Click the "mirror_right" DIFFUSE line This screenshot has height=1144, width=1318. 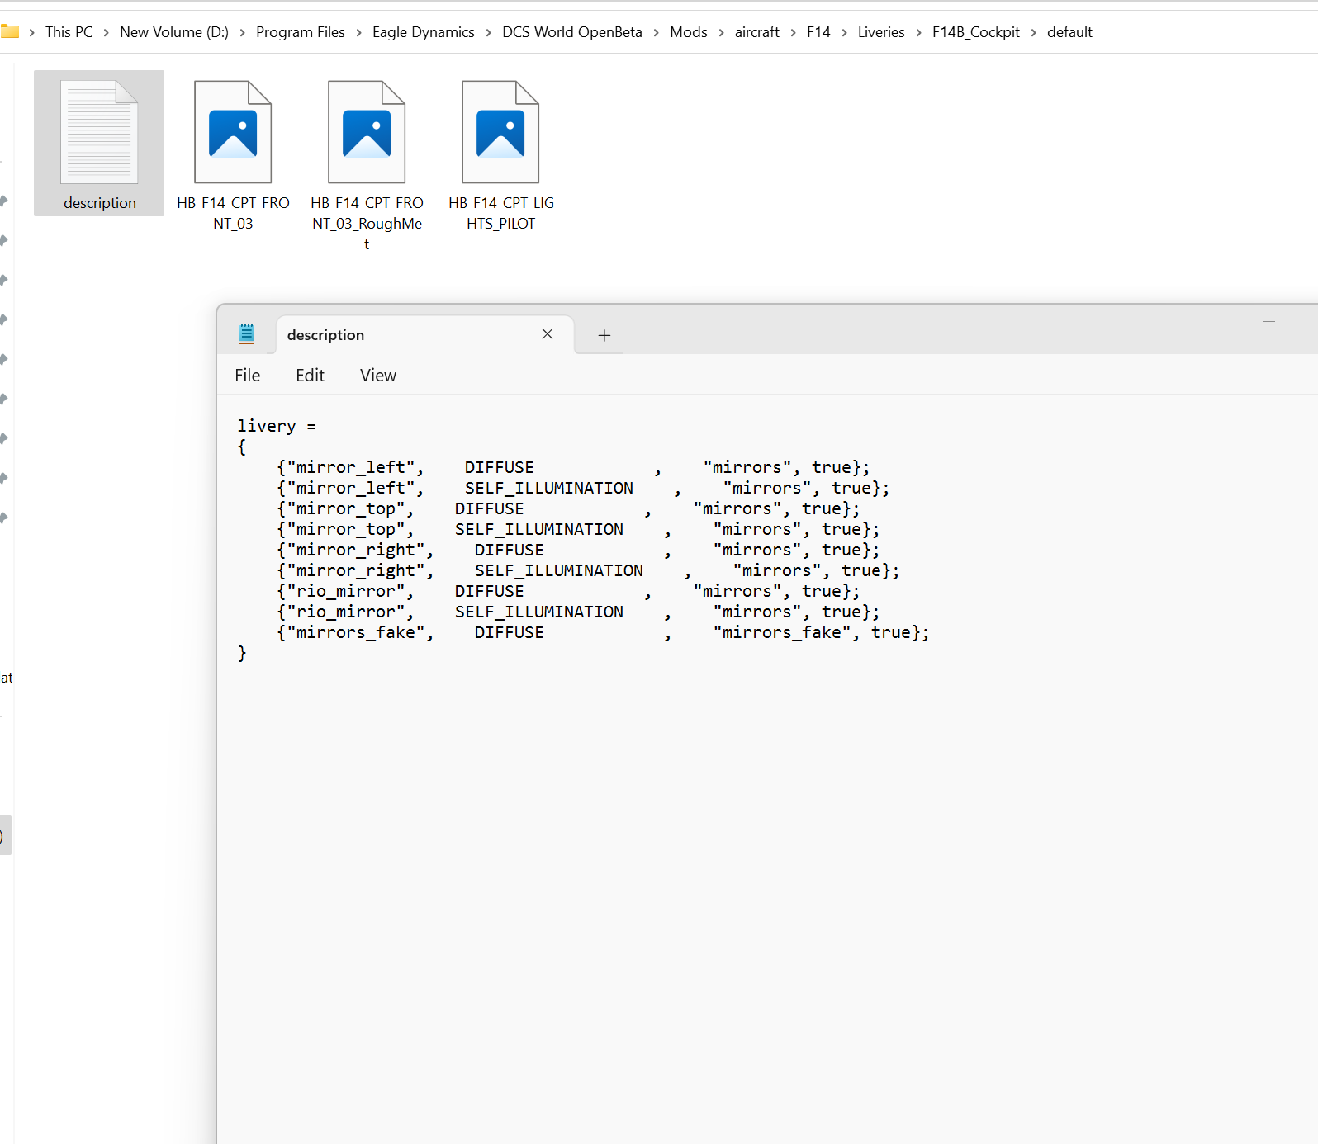(x=578, y=550)
